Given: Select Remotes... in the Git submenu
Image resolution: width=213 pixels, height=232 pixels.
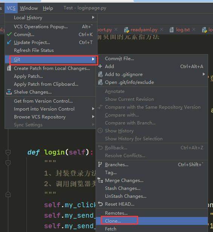Looking at the screenshot, I should coord(152,213).
